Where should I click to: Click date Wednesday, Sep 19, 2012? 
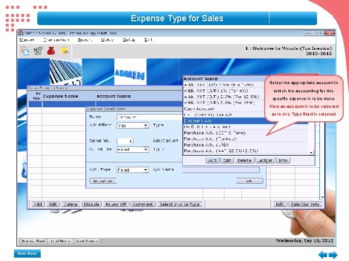point(304,241)
